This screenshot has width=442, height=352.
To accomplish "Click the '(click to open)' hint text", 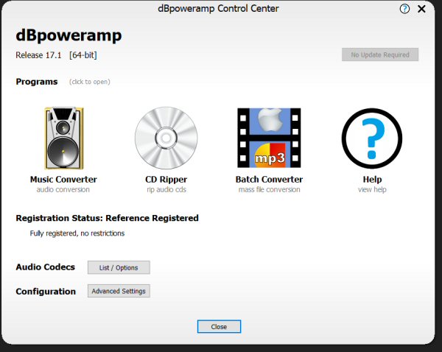I will pyautogui.click(x=90, y=82).
